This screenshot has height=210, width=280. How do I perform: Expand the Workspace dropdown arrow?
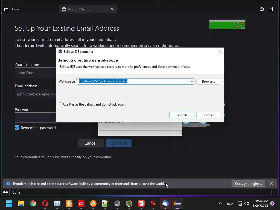pyautogui.click(x=192, y=81)
